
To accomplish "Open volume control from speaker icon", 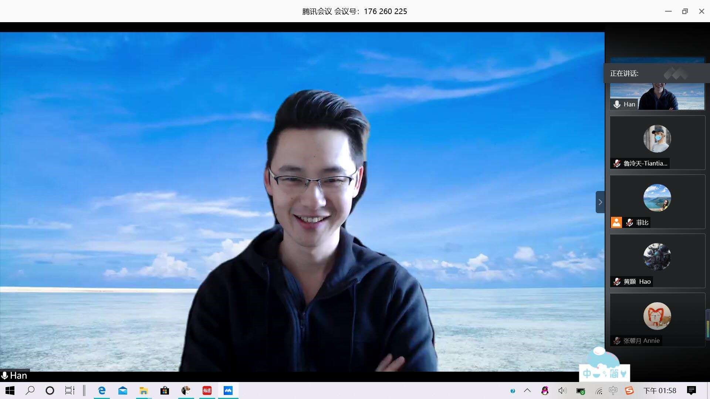I will pyautogui.click(x=562, y=391).
